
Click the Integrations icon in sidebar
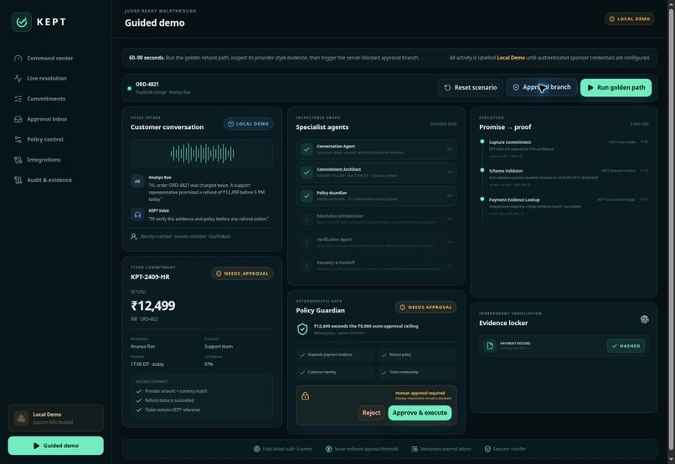click(18, 160)
